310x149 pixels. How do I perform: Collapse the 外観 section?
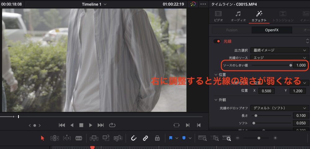[216, 100]
